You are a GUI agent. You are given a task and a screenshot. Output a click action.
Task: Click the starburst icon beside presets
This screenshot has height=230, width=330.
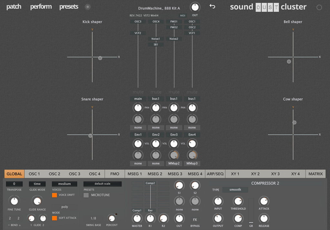click(x=87, y=7)
